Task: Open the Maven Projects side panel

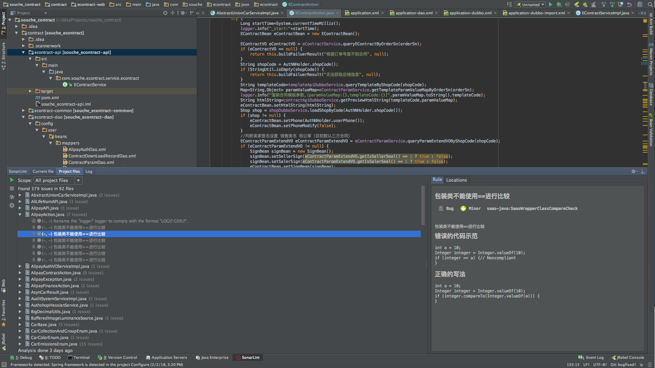Action: click(x=651, y=59)
